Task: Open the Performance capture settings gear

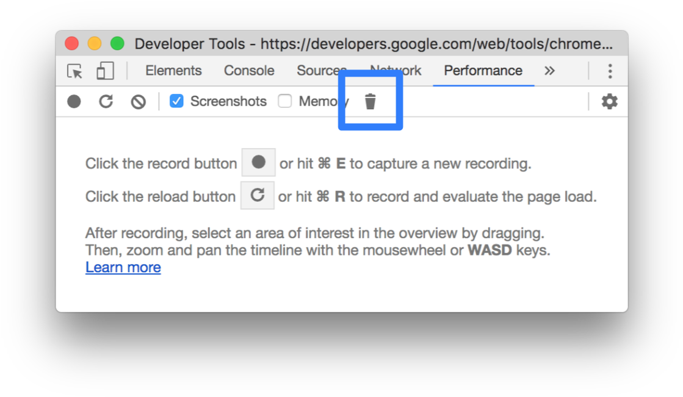Action: (609, 101)
